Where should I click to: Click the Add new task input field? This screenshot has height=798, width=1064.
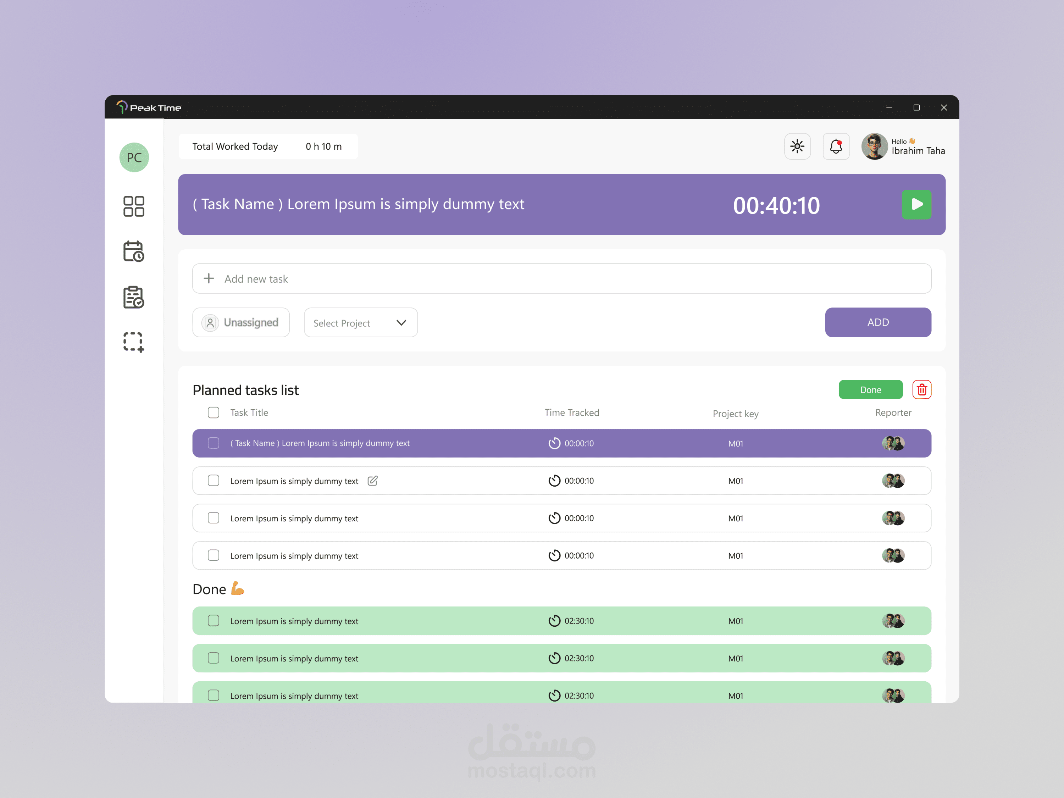point(561,278)
